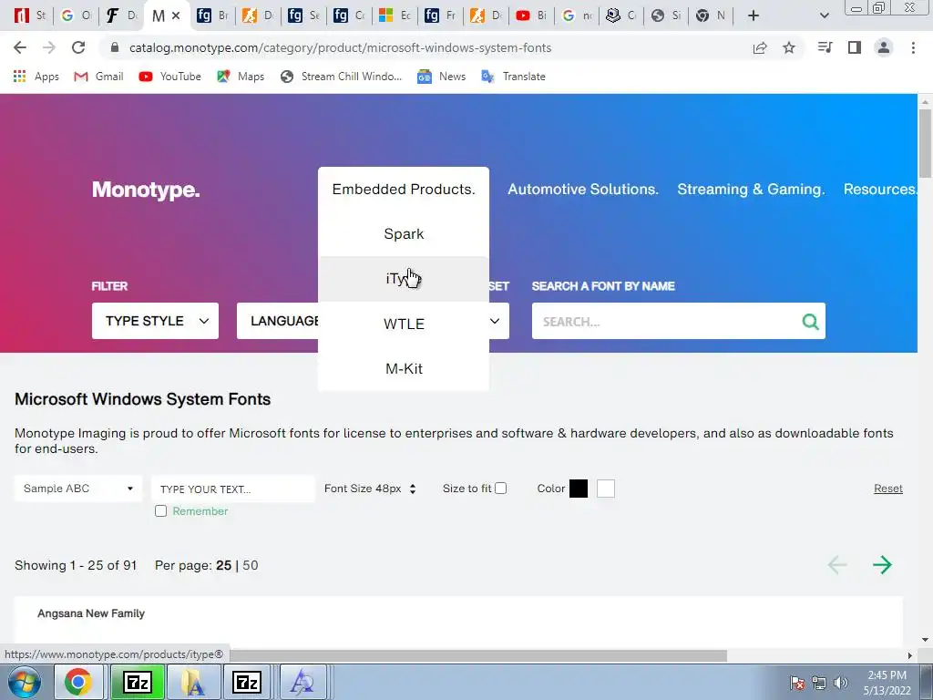Image resolution: width=933 pixels, height=700 pixels.
Task: Open the Angsana New Family entry
Action: [x=91, y=613]
